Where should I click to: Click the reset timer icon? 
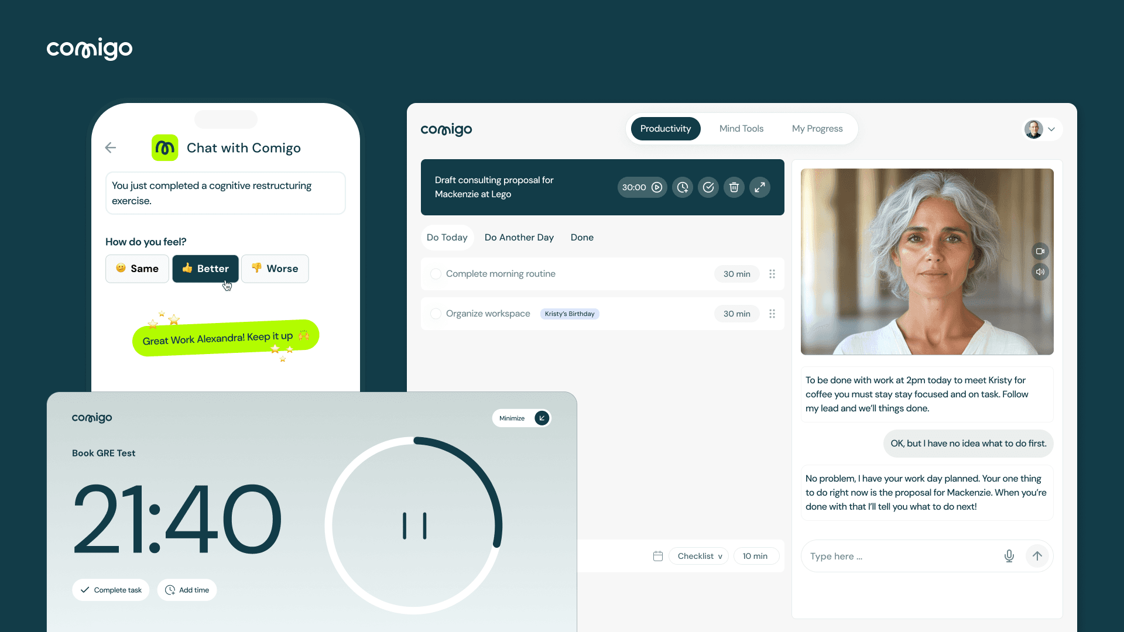pyautogui.click(x=683, y=187)
